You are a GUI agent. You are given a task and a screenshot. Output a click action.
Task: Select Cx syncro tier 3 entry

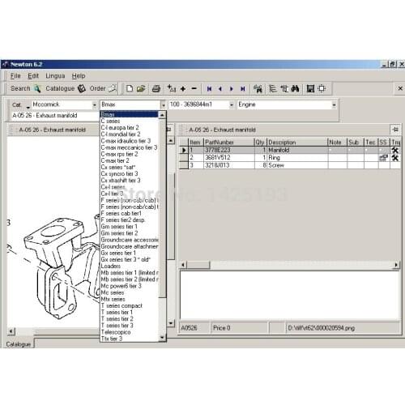pos(129,173)
